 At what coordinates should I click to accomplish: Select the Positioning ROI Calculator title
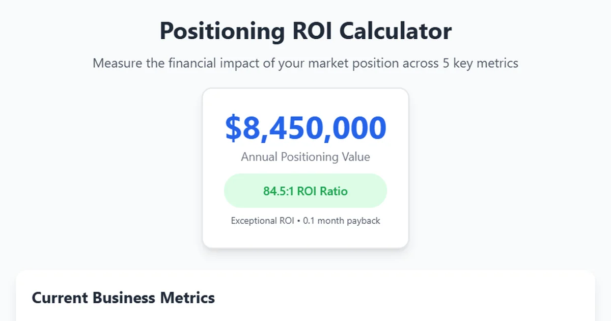click(x=305, y=31)
